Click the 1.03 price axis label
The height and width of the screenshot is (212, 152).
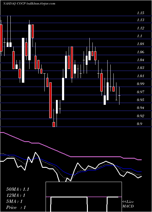[140, 68]
